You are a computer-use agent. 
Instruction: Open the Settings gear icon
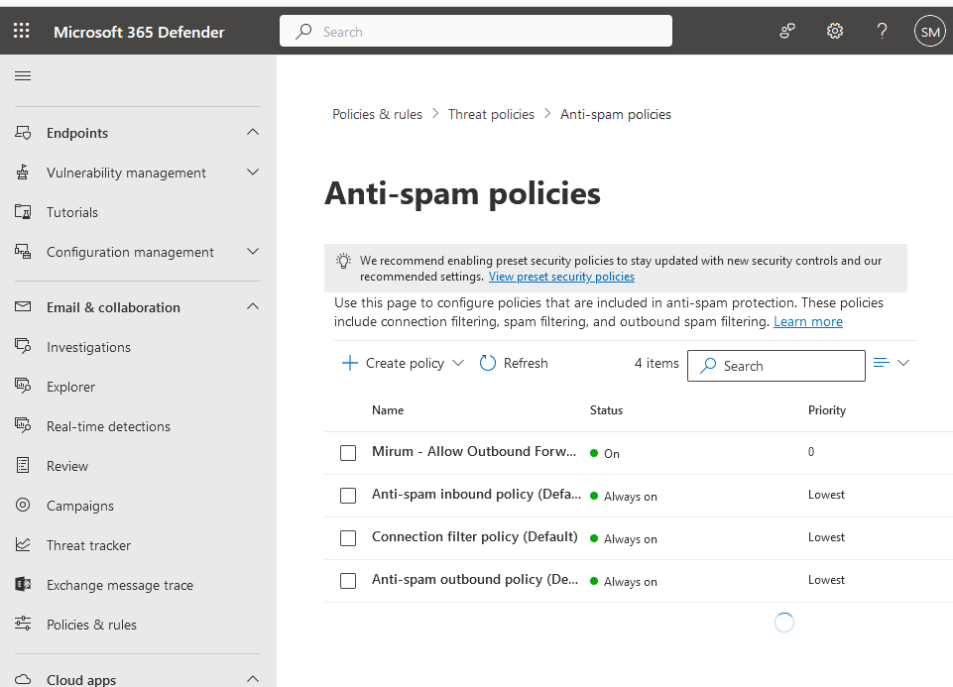834,31
